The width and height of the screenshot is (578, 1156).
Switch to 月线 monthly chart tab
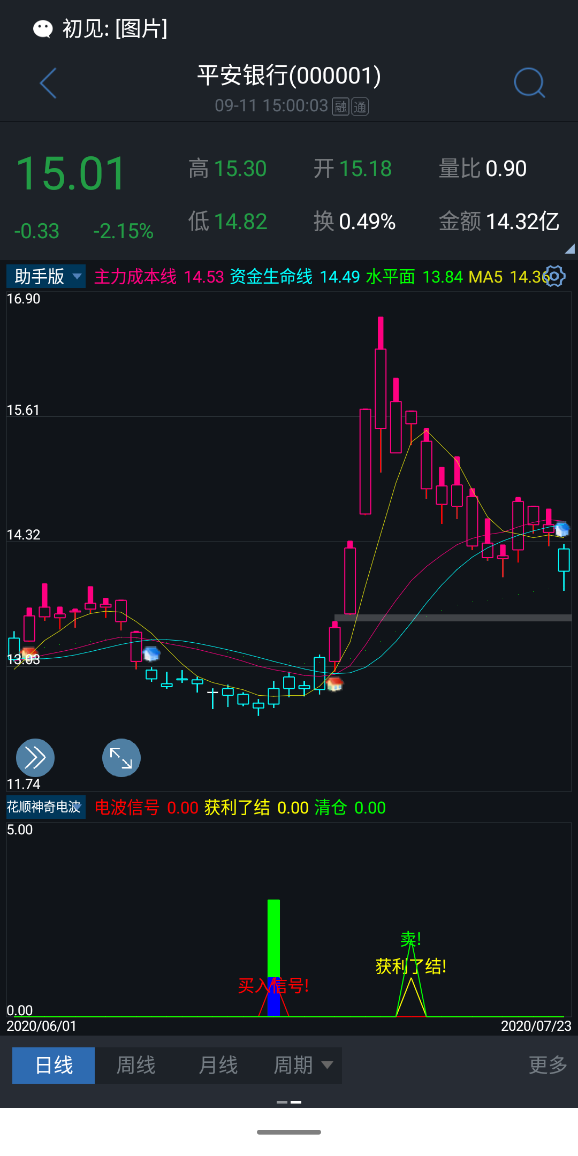click(218, 1065)
